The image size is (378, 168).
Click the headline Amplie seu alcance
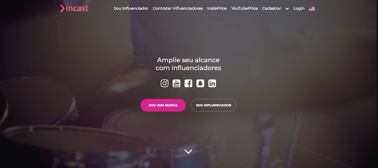coord(188,60)
